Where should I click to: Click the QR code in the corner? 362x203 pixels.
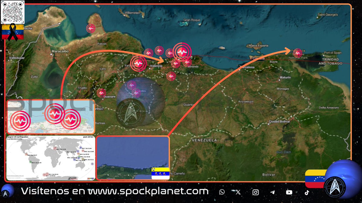pos(12,12)
